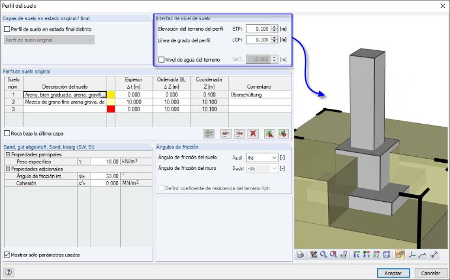Click the 'Cohesión' value 0.000
450x280 pixels.
105,184
